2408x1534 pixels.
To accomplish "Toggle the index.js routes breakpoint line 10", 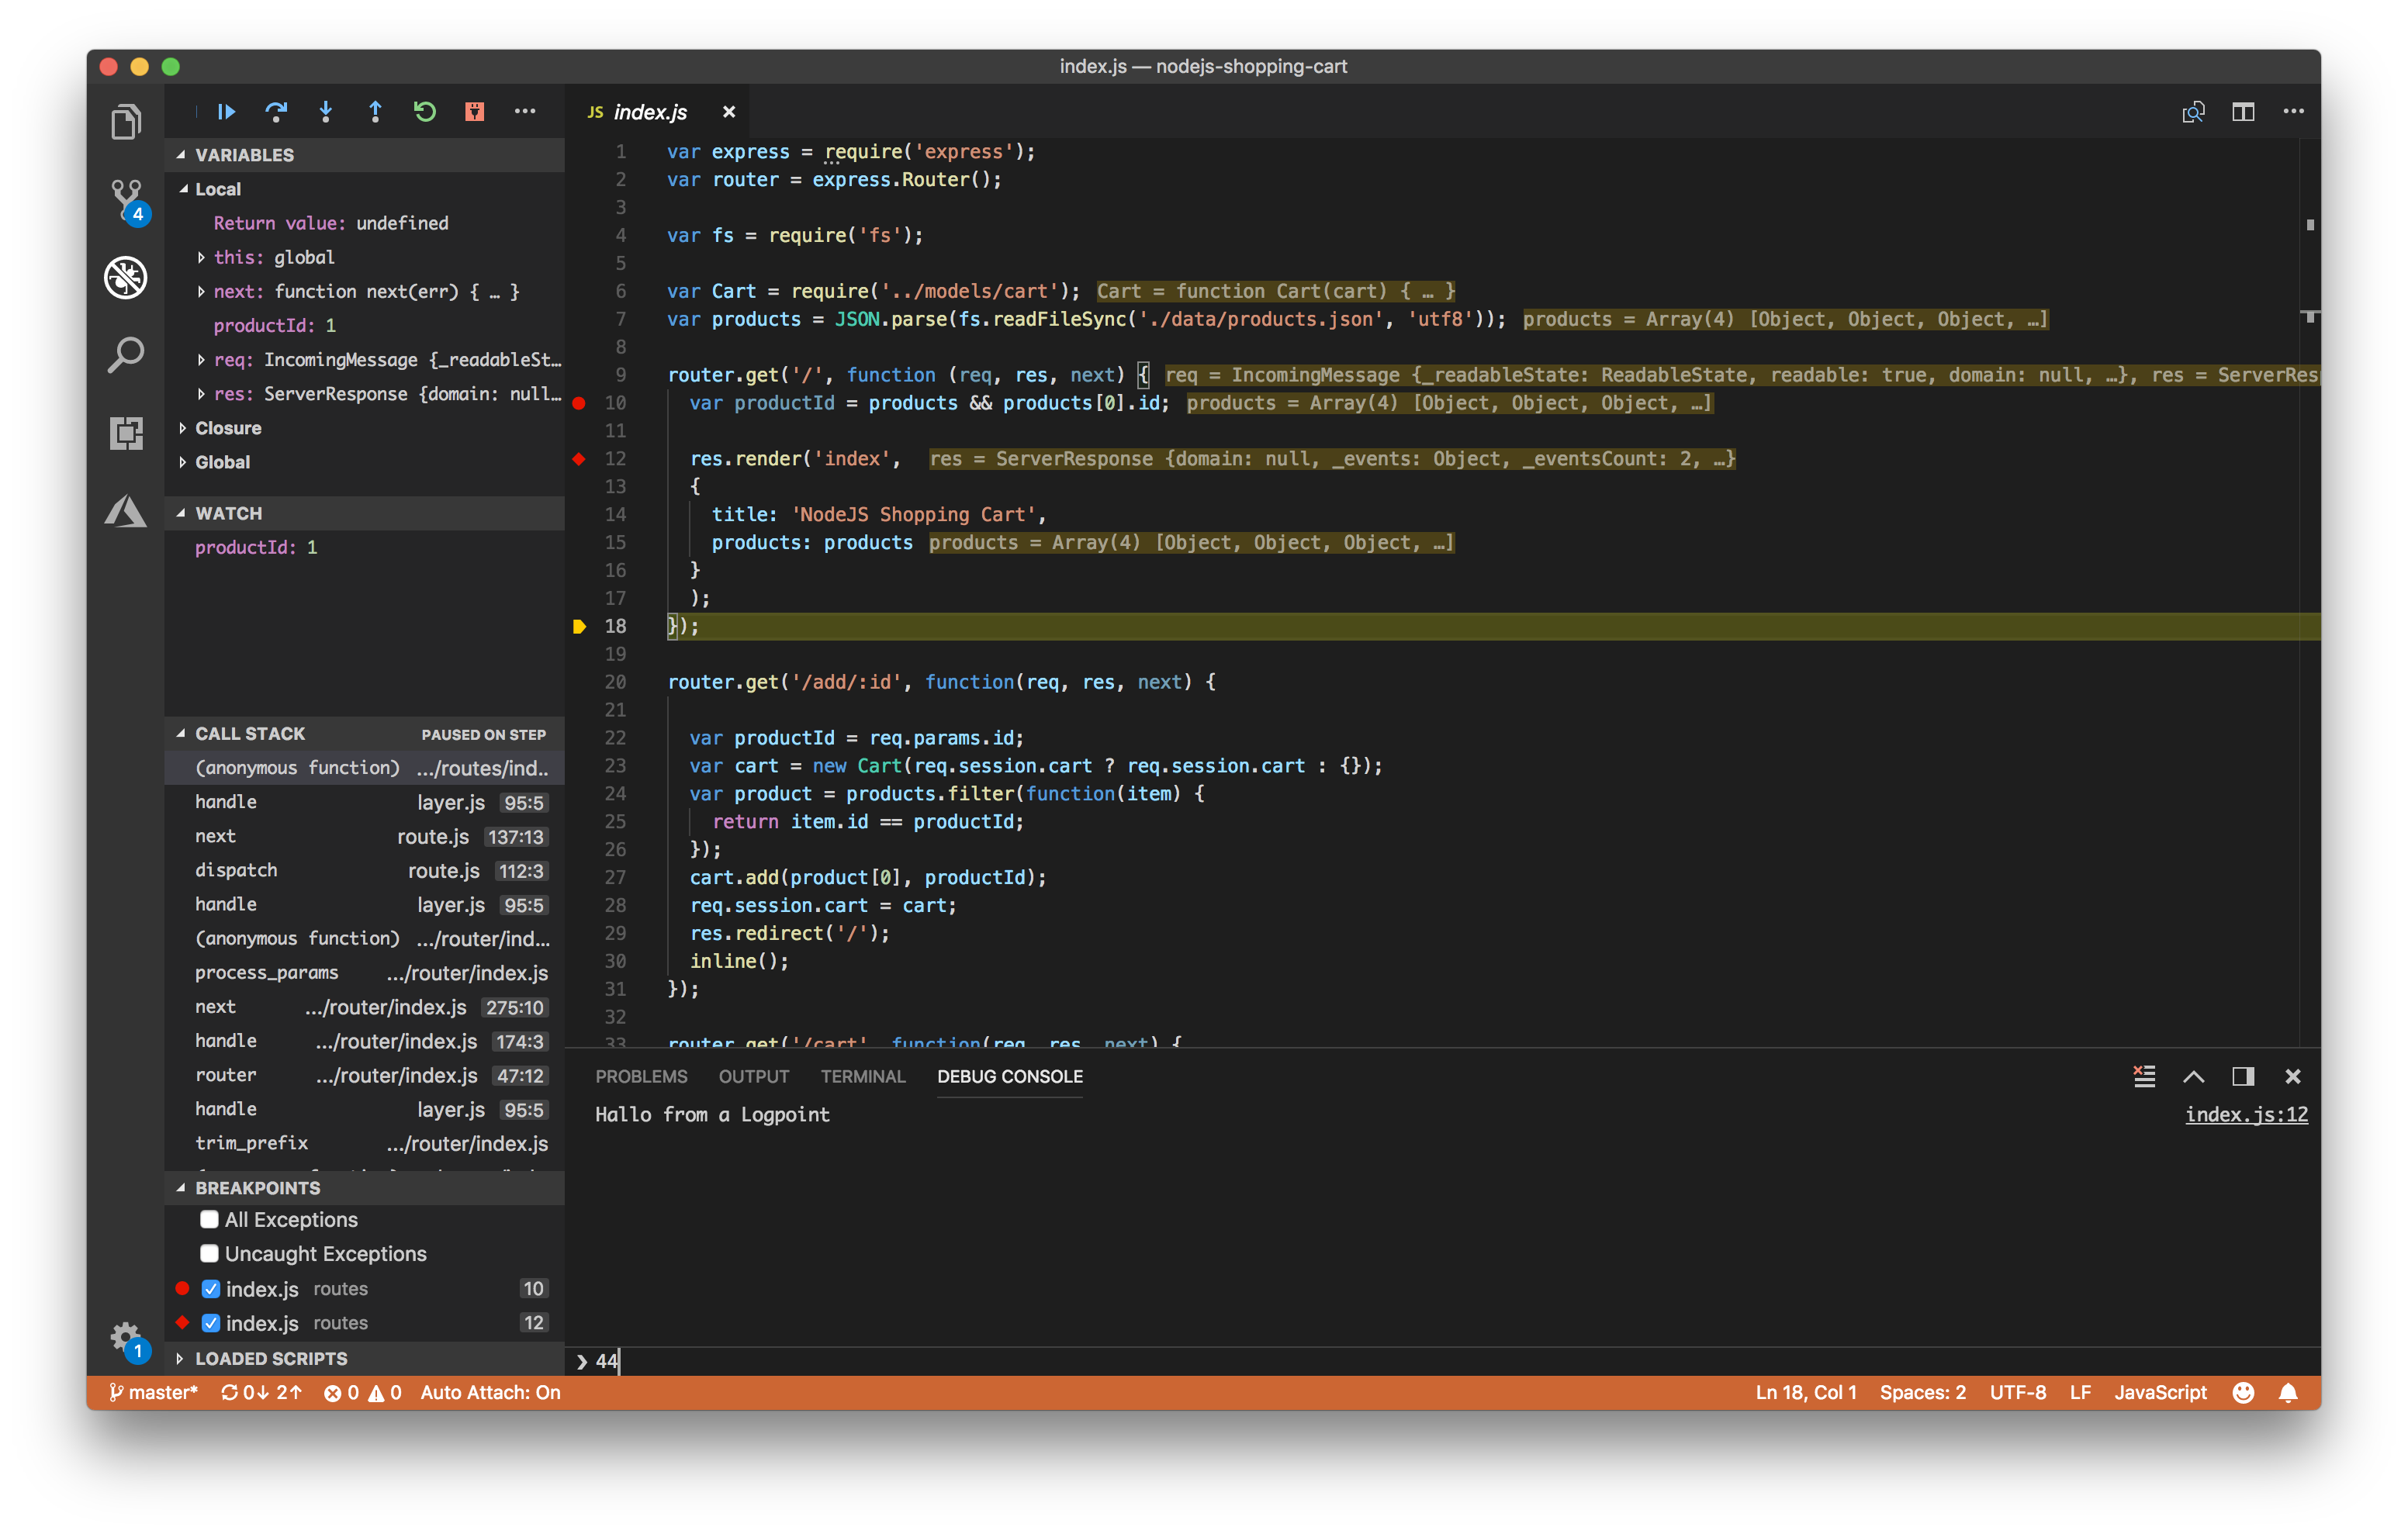I will coord(209,1285).
